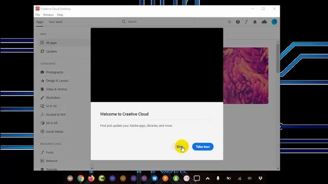Open the help question mark icon
Screen dimensions: 328x184
tap(238, 21)
